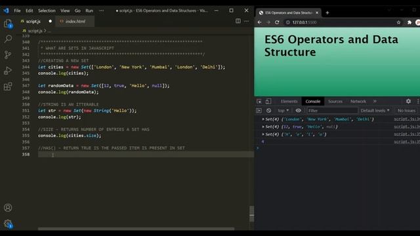The height and width of the screenshot is (236, 420).
Task: Expand the Set with 12, true entry
Action: click(263, 127)
